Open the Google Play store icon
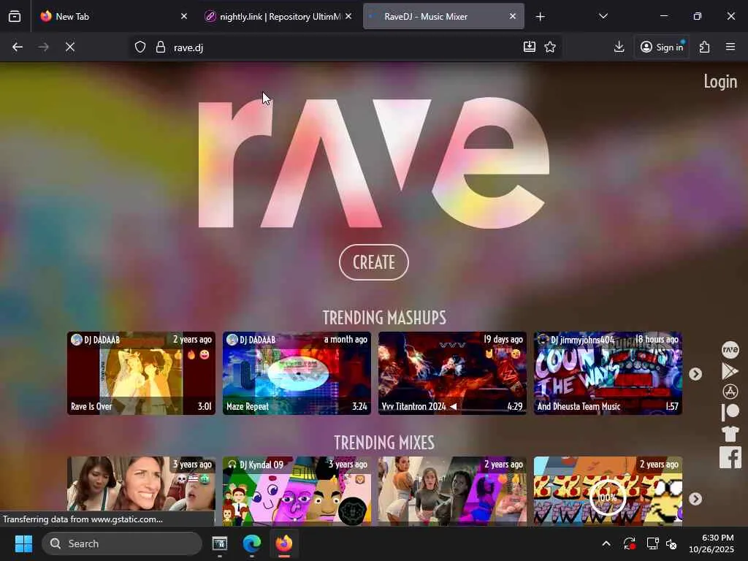This screenshot has width=748, height=561. coord(730,370)
